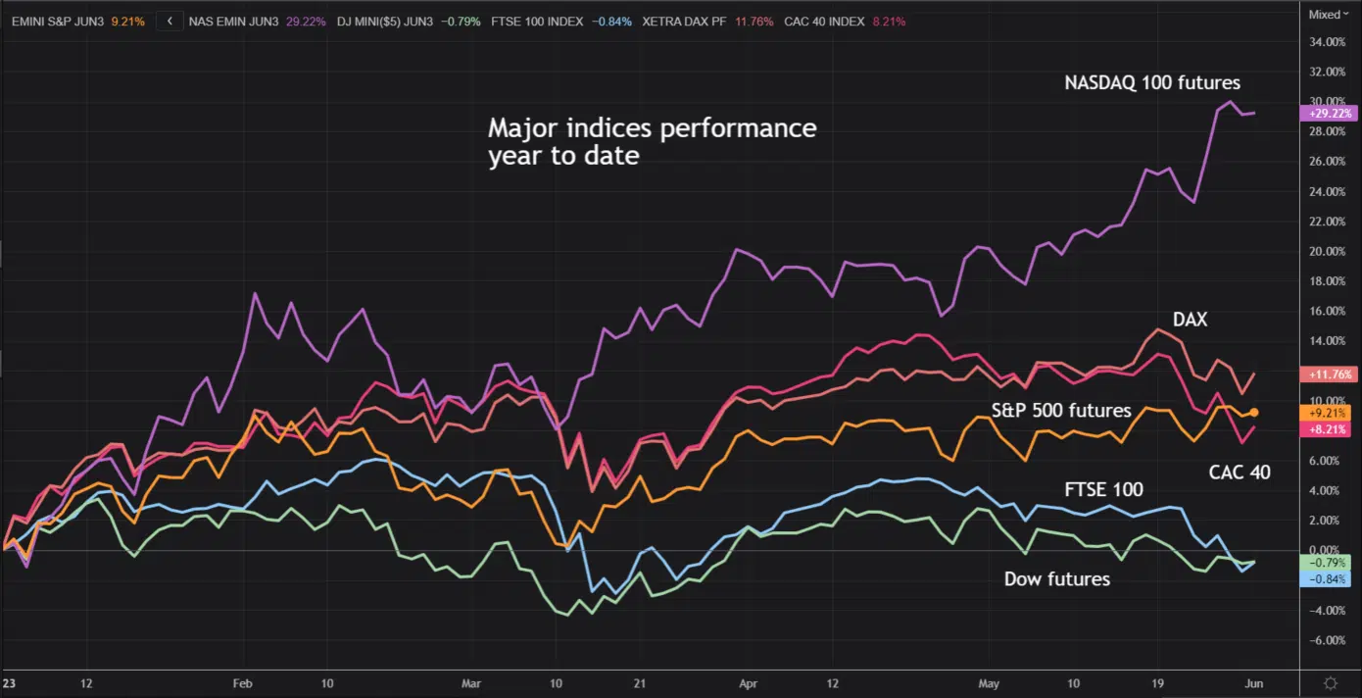Click the blue -0.84% FTSE price label
This screenshot has width=1362, height=698.
1327,579
